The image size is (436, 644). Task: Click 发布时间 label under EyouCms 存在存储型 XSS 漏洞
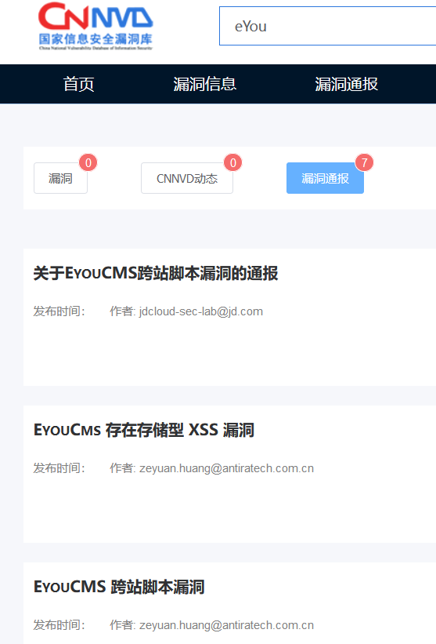(x=59, y=468)
